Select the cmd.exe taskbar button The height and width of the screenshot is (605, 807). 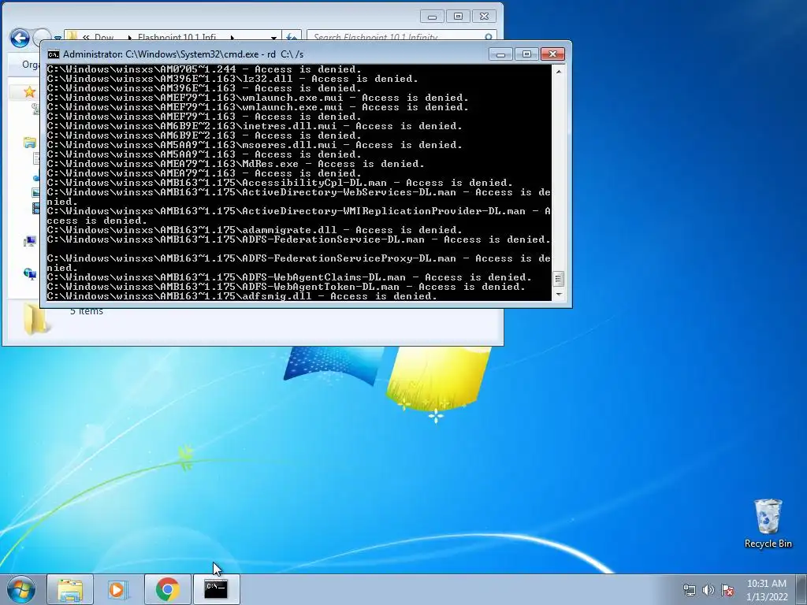pyautogui.click(x=216, y=589)
